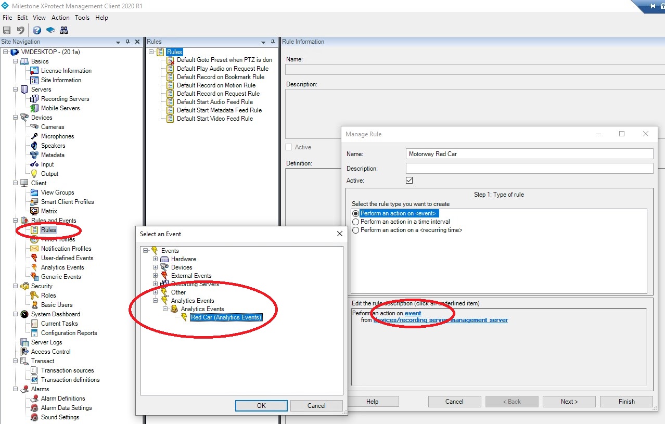Select Notification Profiles in navigation
The height and width of the screenshot is (424, 665).
pos(66,249)
